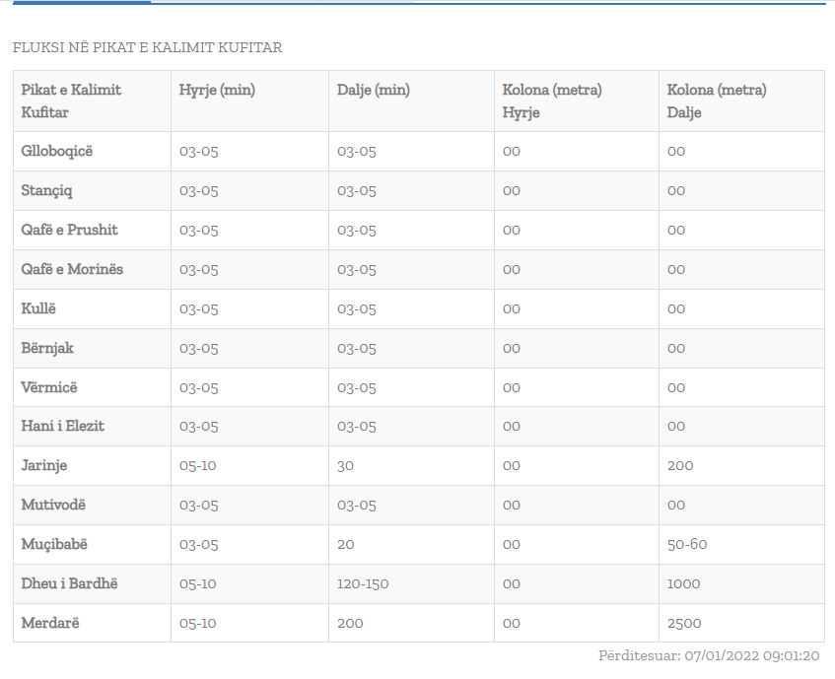The width and height of the screenshot is (835, 679).
Task: Select the Glloboqicë row label
Action: pyautogui.click(x=57, y=151)
